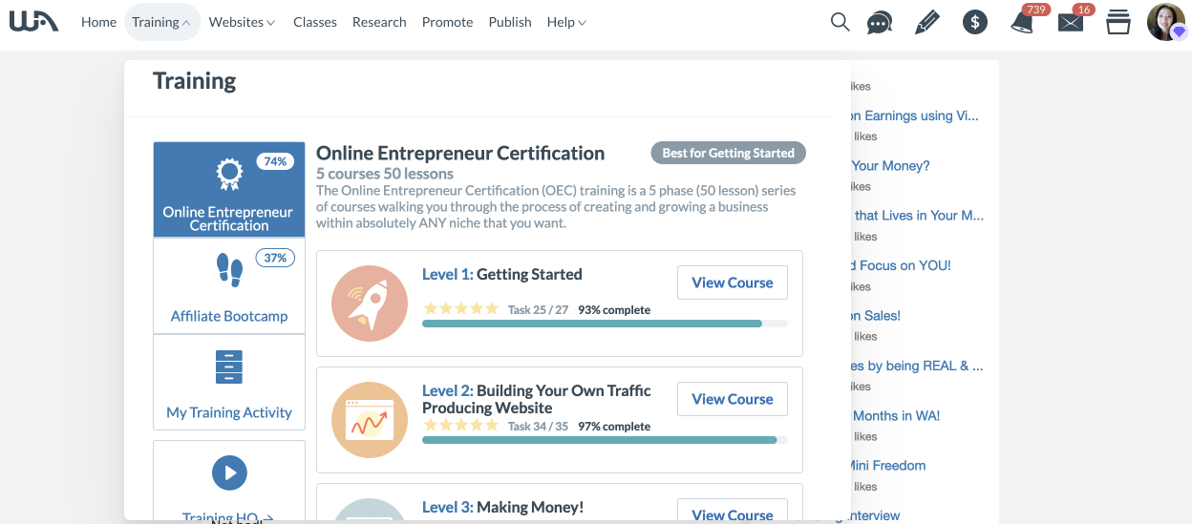Image resolution: width=1192 pixels, height=524 pixels.
Task: Click the file cabinet icon for My Training Activity
Action: click(x=229, y=367)
